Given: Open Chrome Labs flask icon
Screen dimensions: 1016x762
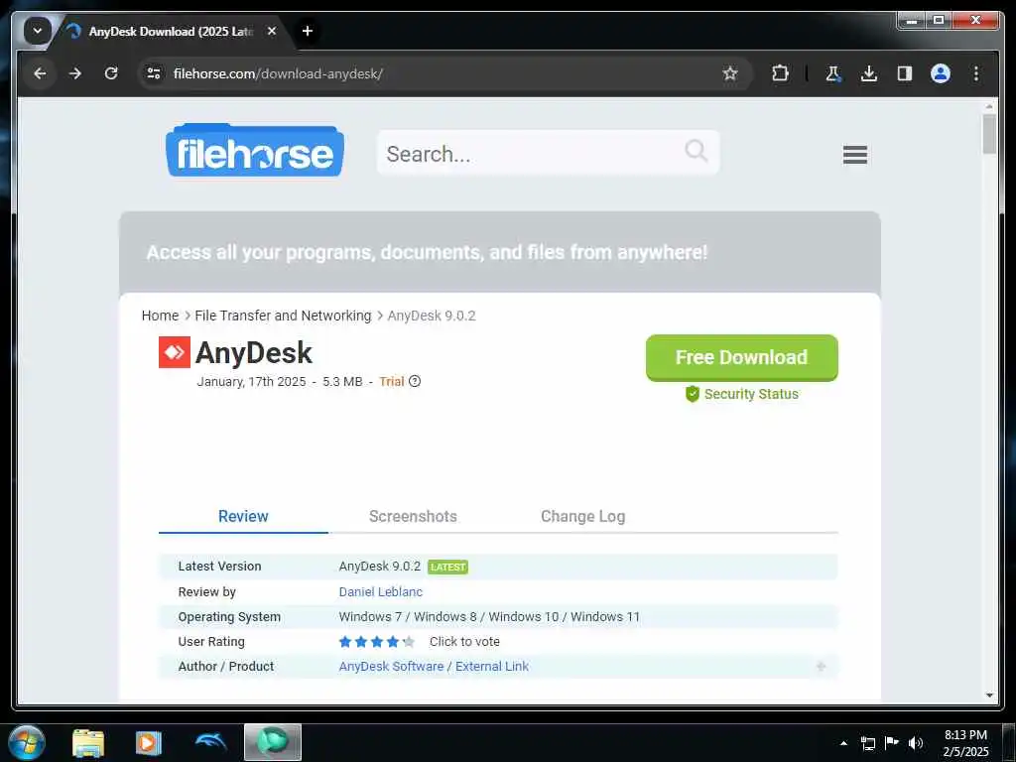Looking at the screenshot, I should [x=833, y=73].
